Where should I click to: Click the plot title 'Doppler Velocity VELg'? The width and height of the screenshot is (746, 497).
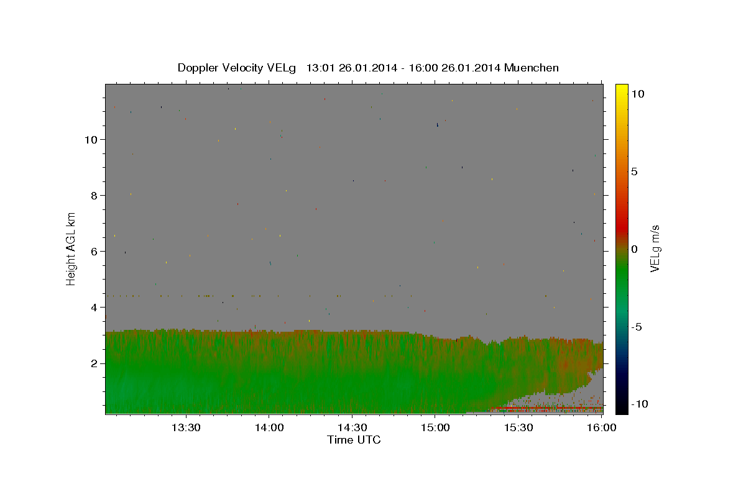[x=236, y=68]
